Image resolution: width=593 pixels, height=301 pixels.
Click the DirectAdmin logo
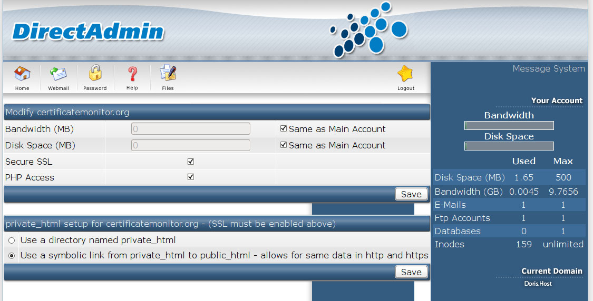[x=88, y=32]
